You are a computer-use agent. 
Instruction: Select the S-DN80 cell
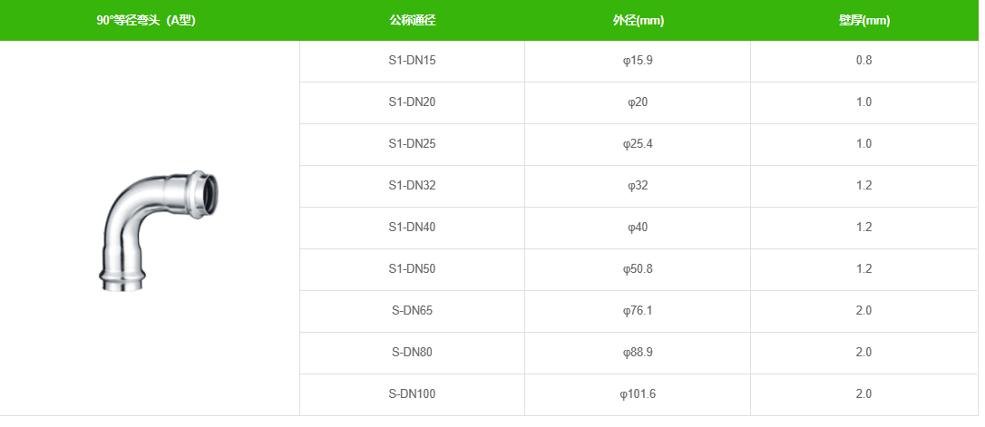click(x=412, y=353)
